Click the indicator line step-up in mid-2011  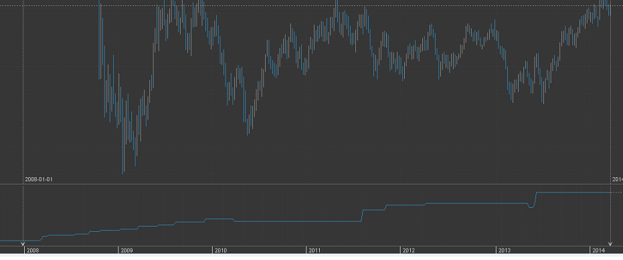[x=362, y=215]
